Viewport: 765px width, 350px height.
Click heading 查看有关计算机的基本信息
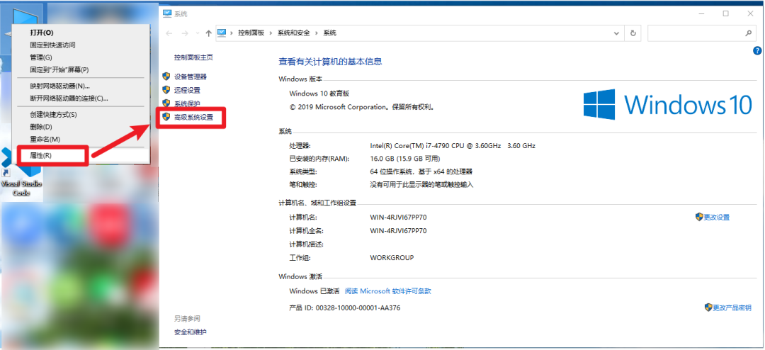pos(330,62)
